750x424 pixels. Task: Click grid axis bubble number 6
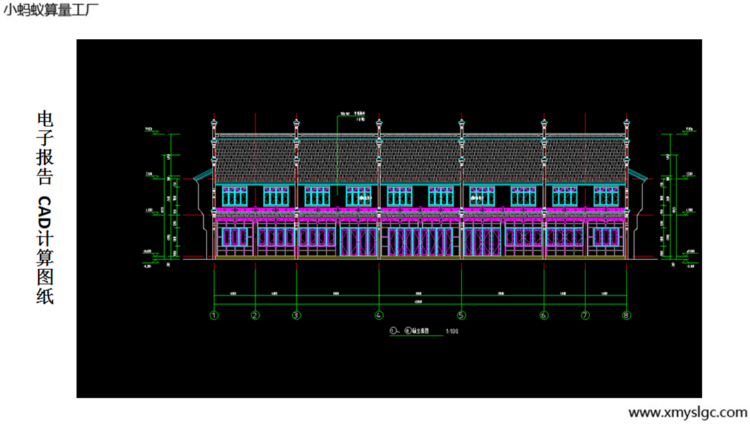[x=544, y=316]
